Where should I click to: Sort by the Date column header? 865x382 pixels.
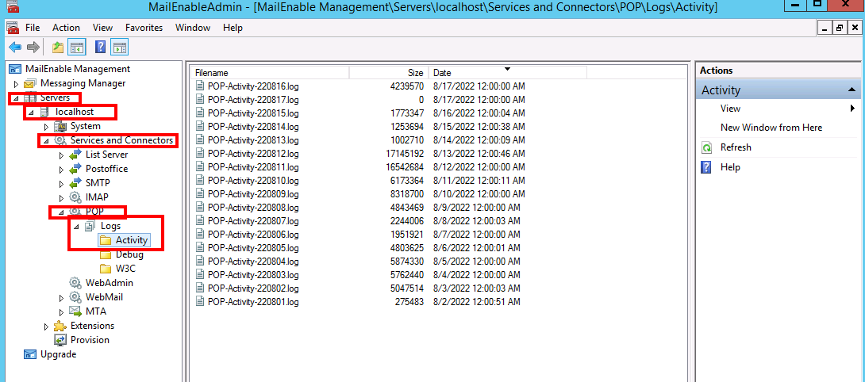click(508, 73)
